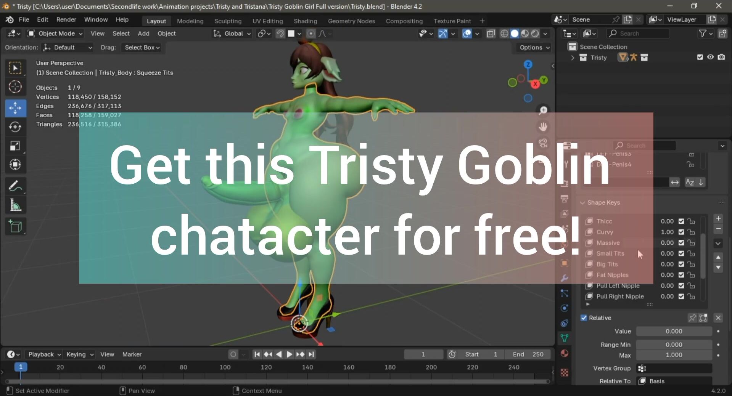Hide Tristy collection with the eye icon
The height and width of the screenshot is (396, 732).
tap(710, 57)
